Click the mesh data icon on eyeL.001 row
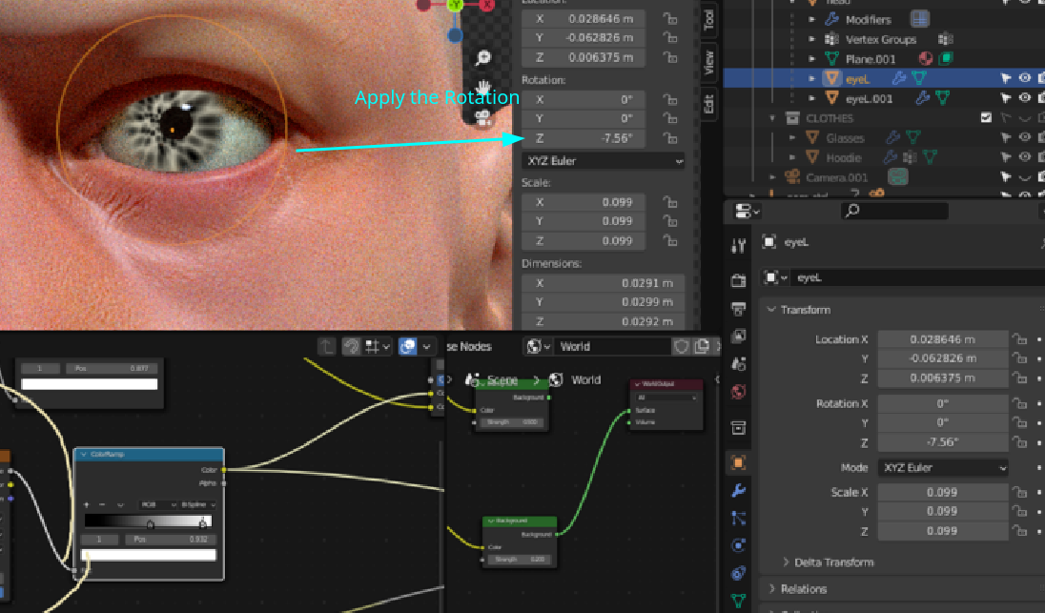The height and width of the screenshot is (613, 1045). click(x=942, y=98)
